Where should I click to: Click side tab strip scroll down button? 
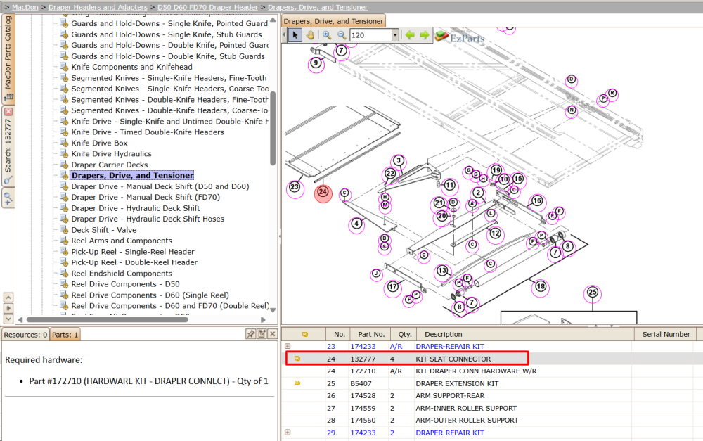click(8, 319)
